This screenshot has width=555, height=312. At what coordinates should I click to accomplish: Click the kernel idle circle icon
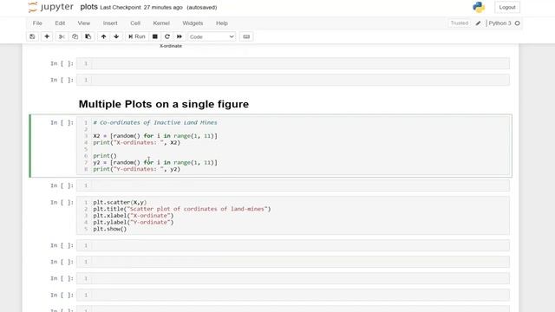[x=517, y=23]
